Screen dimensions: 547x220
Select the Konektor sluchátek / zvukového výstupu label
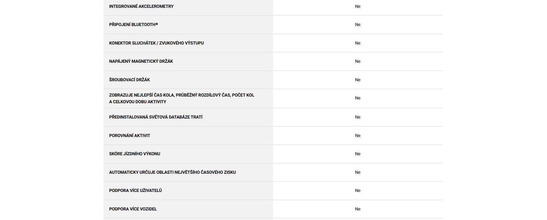click(x=156, y=43)
